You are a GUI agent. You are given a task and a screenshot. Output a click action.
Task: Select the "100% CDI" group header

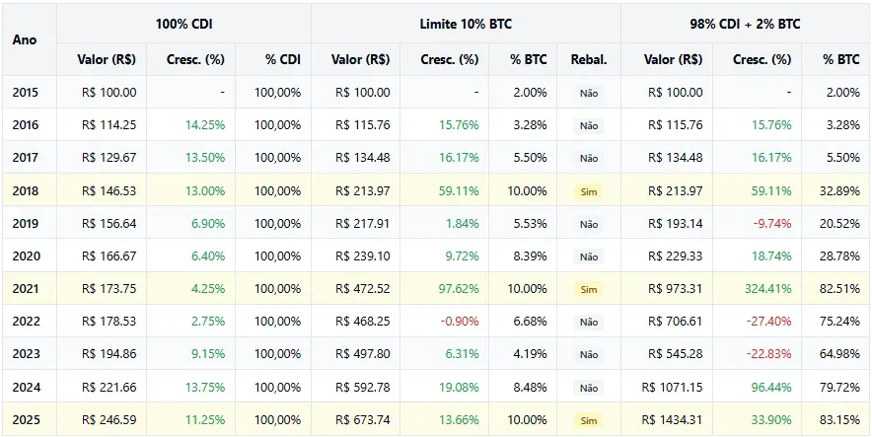point(184,24)
